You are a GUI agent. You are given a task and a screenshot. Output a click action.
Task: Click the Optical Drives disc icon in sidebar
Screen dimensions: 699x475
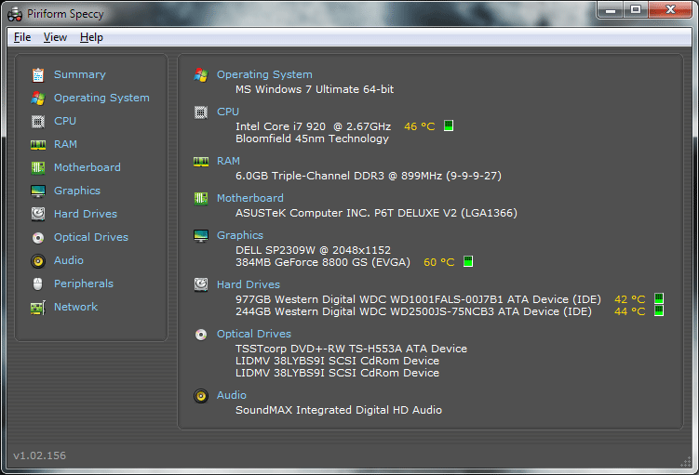pos(38,238)
